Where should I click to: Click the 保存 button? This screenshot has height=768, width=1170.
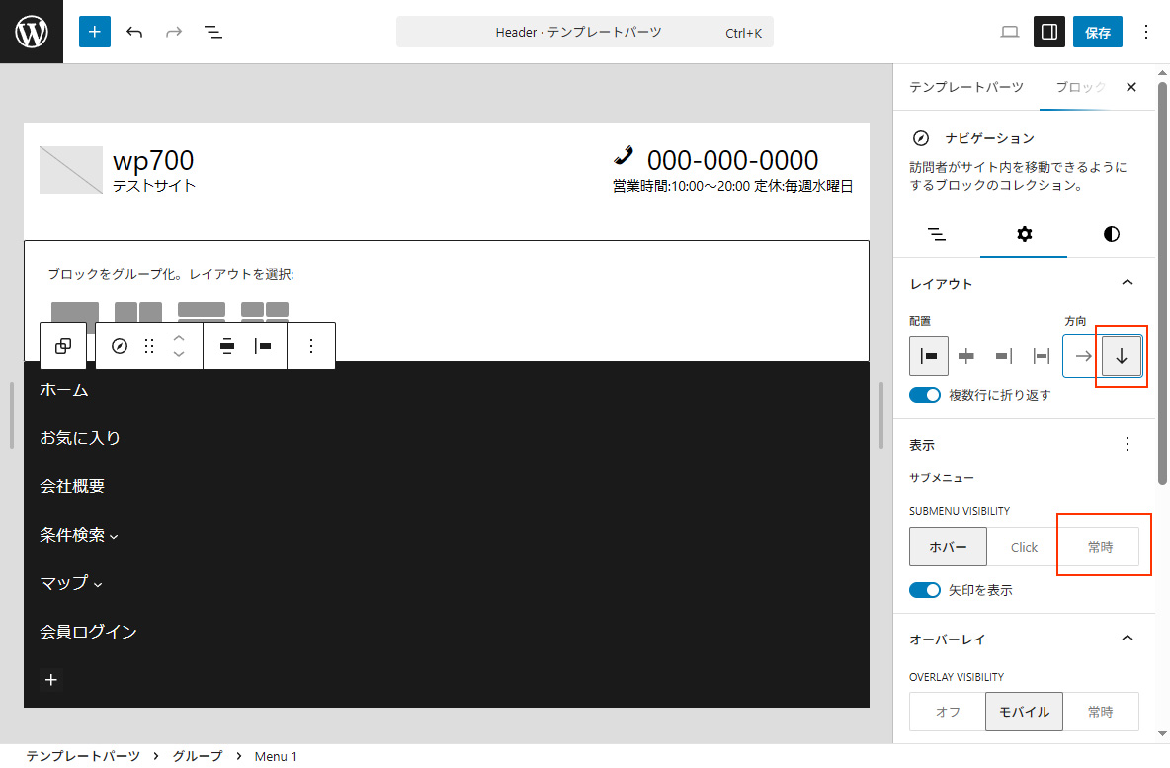pos(1097,31)
